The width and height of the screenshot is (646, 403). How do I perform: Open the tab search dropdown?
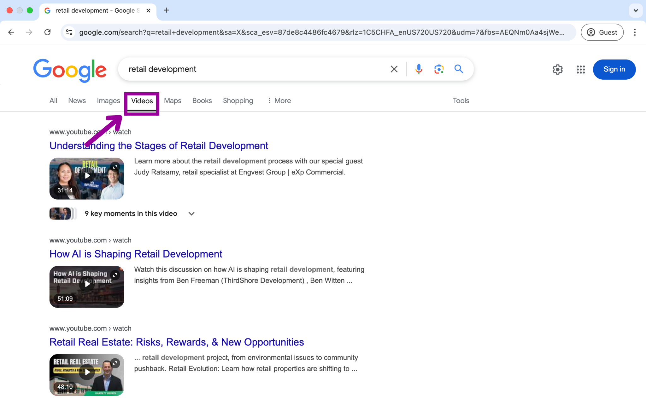[x=636, y=10]
